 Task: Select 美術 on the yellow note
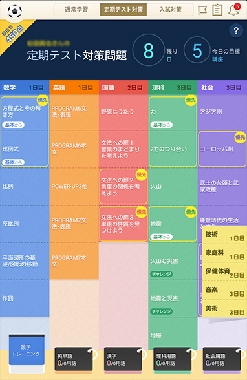pyautogui.click(x=225, y=309)
